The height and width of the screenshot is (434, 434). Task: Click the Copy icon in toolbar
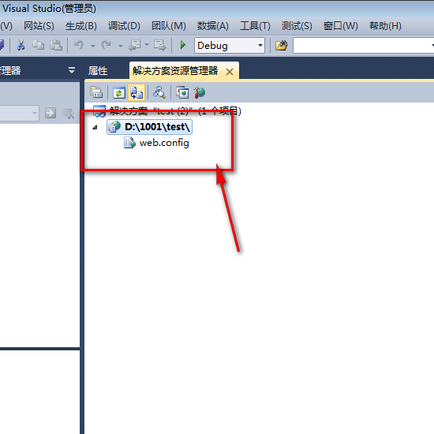click(x=38, y=45)
